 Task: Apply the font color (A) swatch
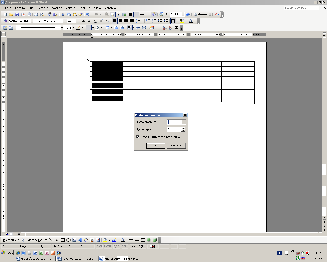191,21
